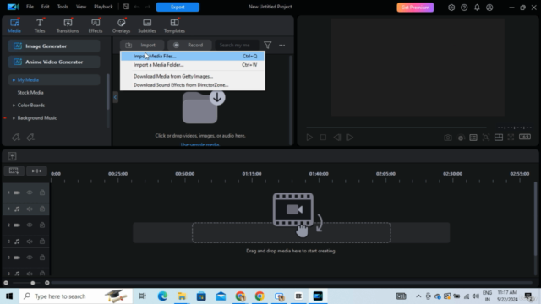Screen dimensions: 541x304
Task: Open the Templates room
Action: pyautogui.click(x=174, y=26)
